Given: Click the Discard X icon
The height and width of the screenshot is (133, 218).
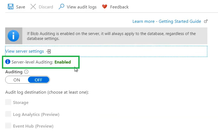Looking at the screenshot, I should (33, 7).
